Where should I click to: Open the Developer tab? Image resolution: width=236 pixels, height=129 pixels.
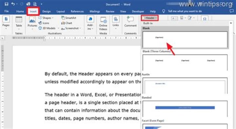[x=138, y=11]
